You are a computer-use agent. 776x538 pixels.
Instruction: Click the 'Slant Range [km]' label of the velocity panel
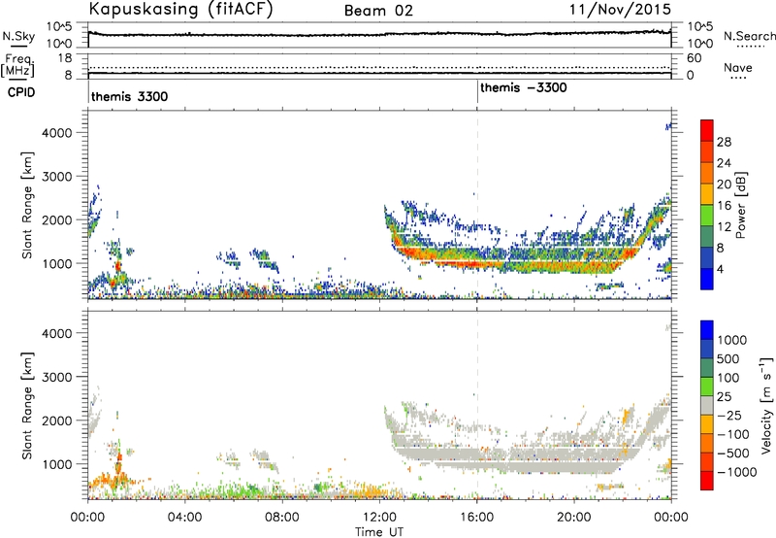pos(27,406)
